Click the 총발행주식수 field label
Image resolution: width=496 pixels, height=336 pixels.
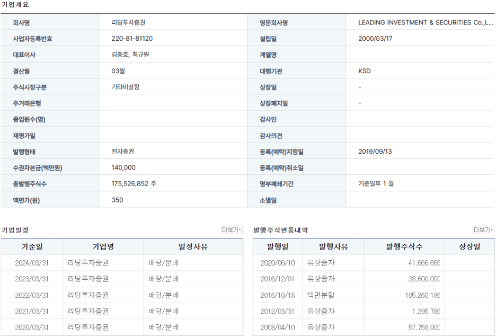(x=30, y=184)
